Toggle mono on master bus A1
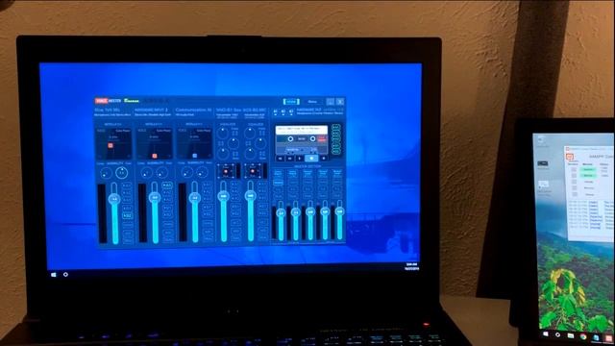The height and width of the screenshot is (346, 615). (278, 183)
